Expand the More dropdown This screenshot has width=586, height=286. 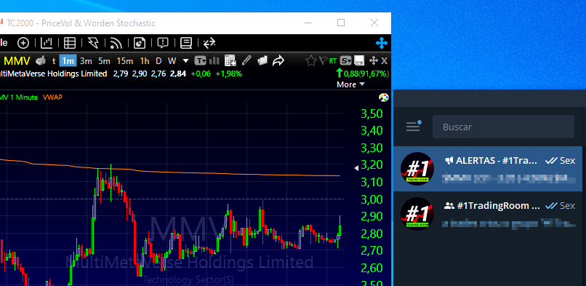pyautogui.click(x=350, y=84)
